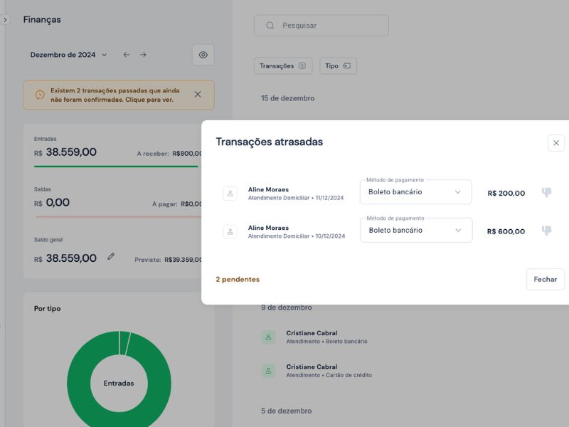569x427 pixels.
Task: Click the Tipo tag filter icon
Action: coord(349,65)
